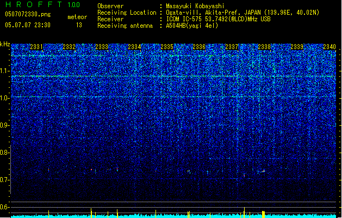Viewport: 342px width, 218px height.
Task: Click the long meteor echo streak near 2338
Action: 263,172
